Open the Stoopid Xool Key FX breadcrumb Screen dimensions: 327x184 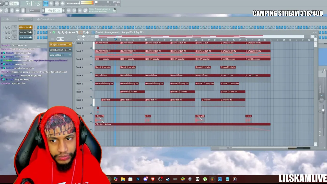coord(132,32)
